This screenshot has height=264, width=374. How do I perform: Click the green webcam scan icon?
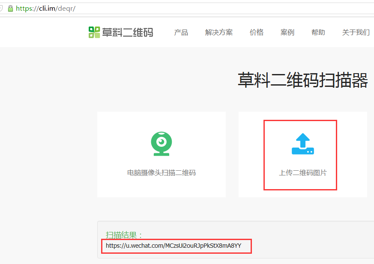coord(162,144)
